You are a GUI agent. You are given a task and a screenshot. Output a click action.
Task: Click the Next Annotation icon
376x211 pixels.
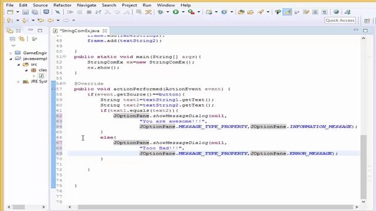click(x=9, y=21)
